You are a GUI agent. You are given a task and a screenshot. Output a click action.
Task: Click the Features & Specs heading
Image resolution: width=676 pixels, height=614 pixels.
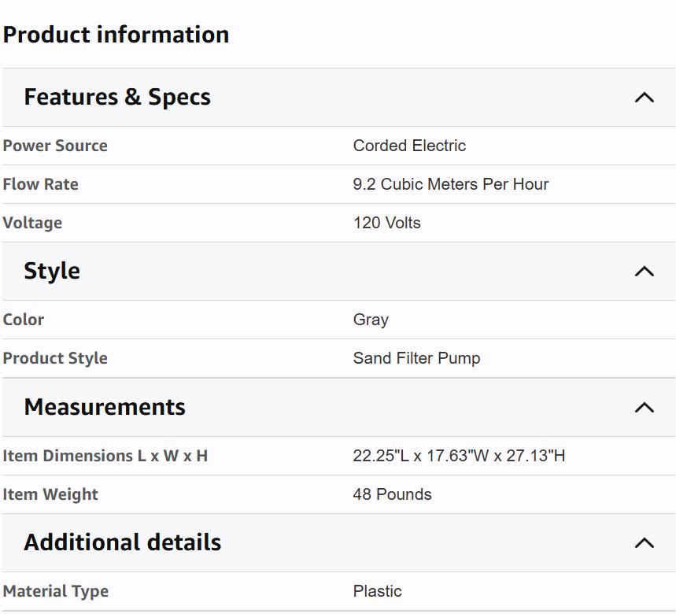pos(117,97)
